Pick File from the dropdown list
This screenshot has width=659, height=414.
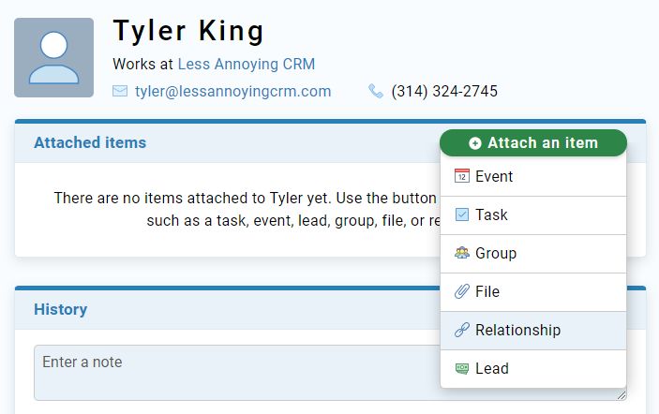tap(532, 292)
